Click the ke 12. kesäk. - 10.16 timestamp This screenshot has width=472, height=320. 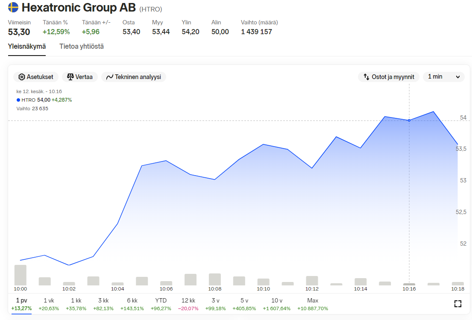pyautogui.click(x=39, y=91)
